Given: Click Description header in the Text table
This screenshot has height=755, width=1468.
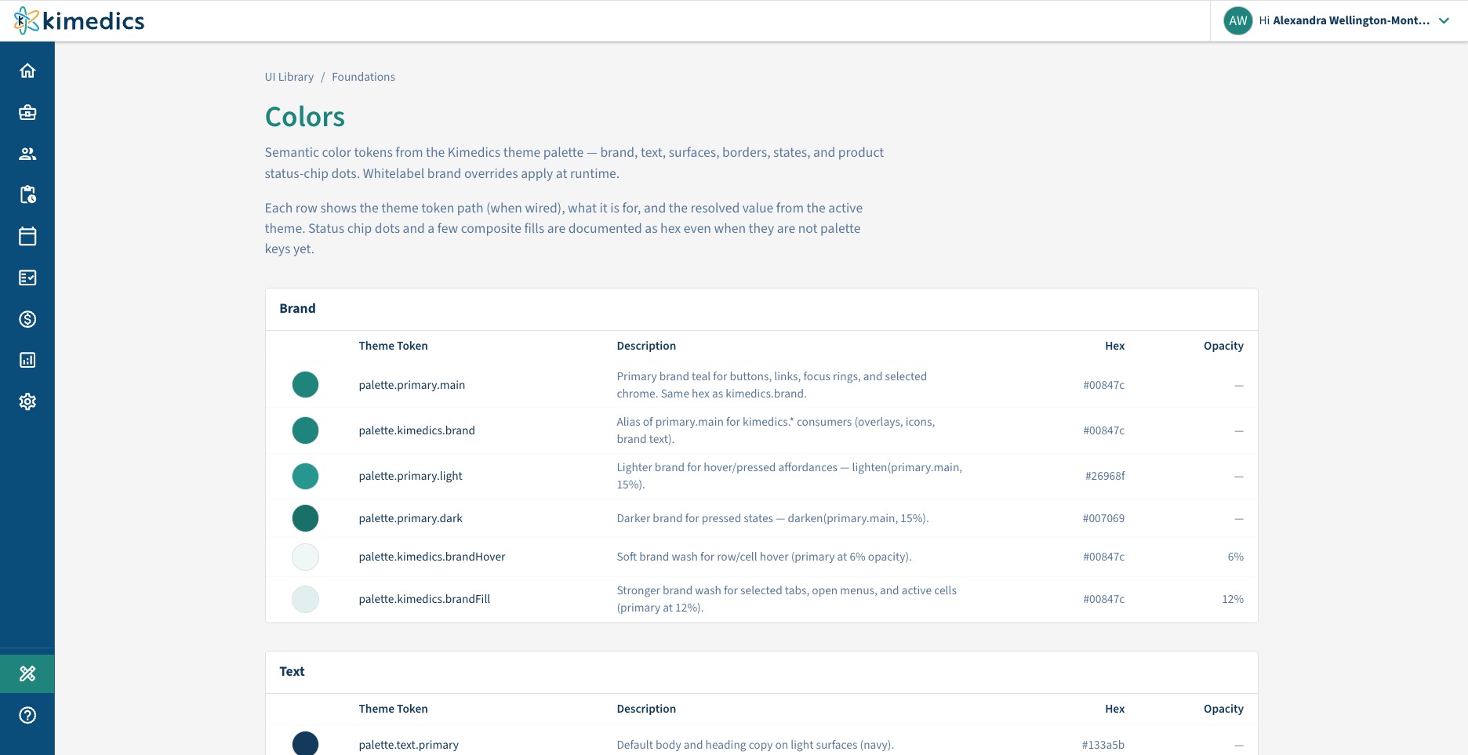Looking at the screenshot, I should (646, 709).
